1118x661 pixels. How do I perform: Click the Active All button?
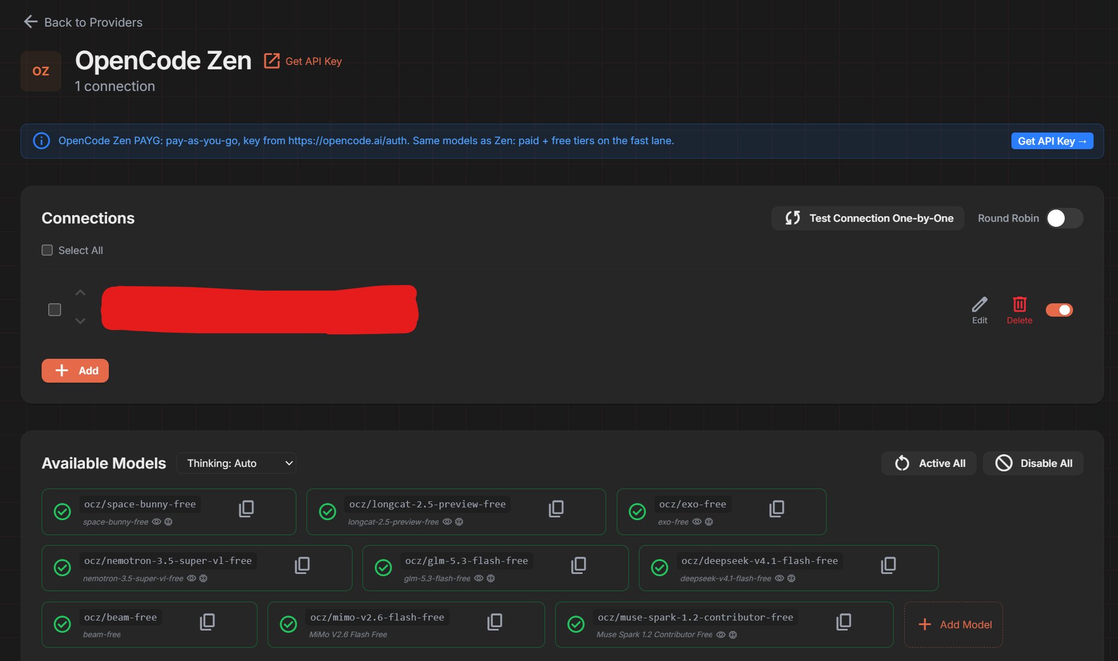929,463
